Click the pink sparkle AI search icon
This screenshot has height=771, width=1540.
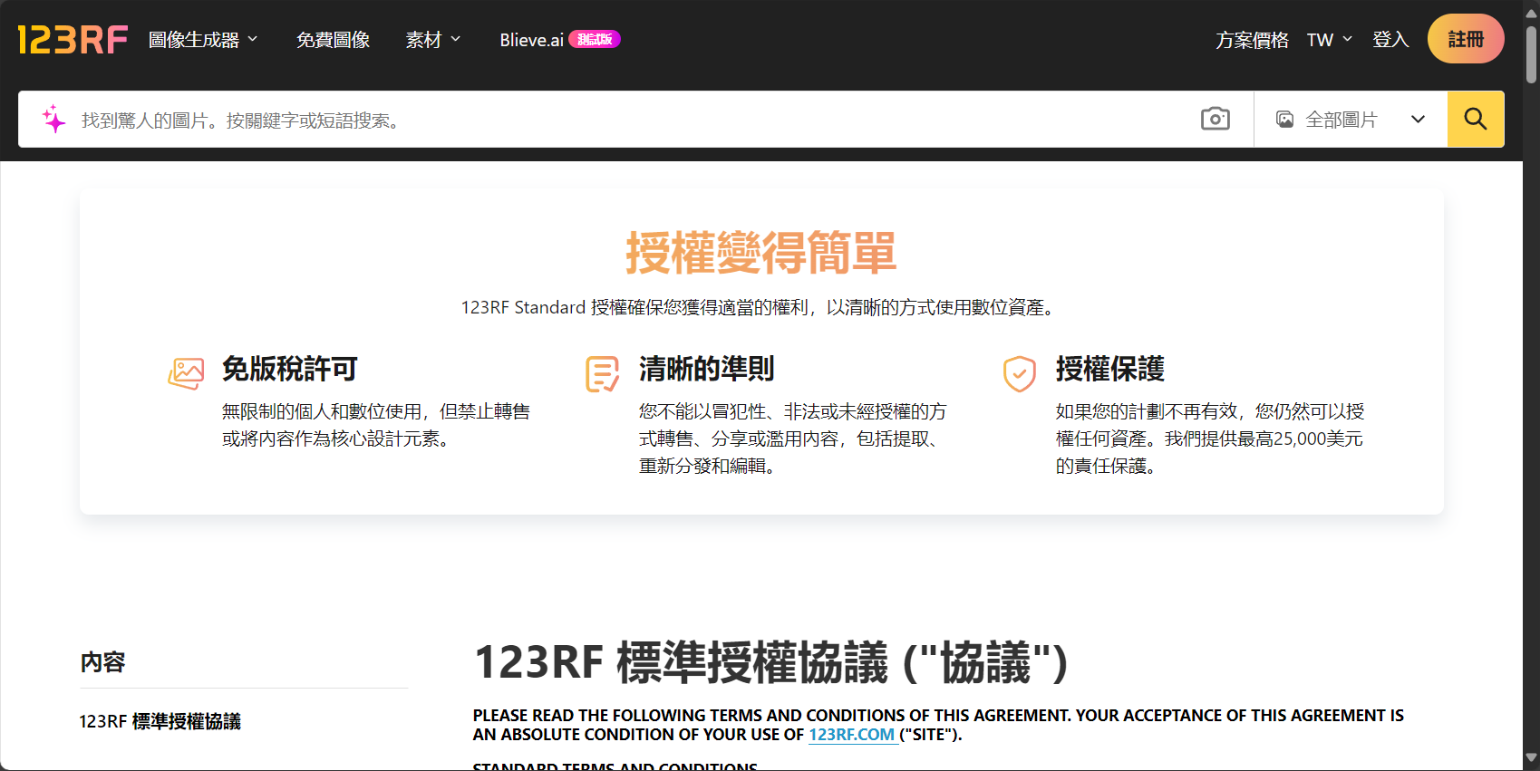pyautogui.click(x=53, y=119)
